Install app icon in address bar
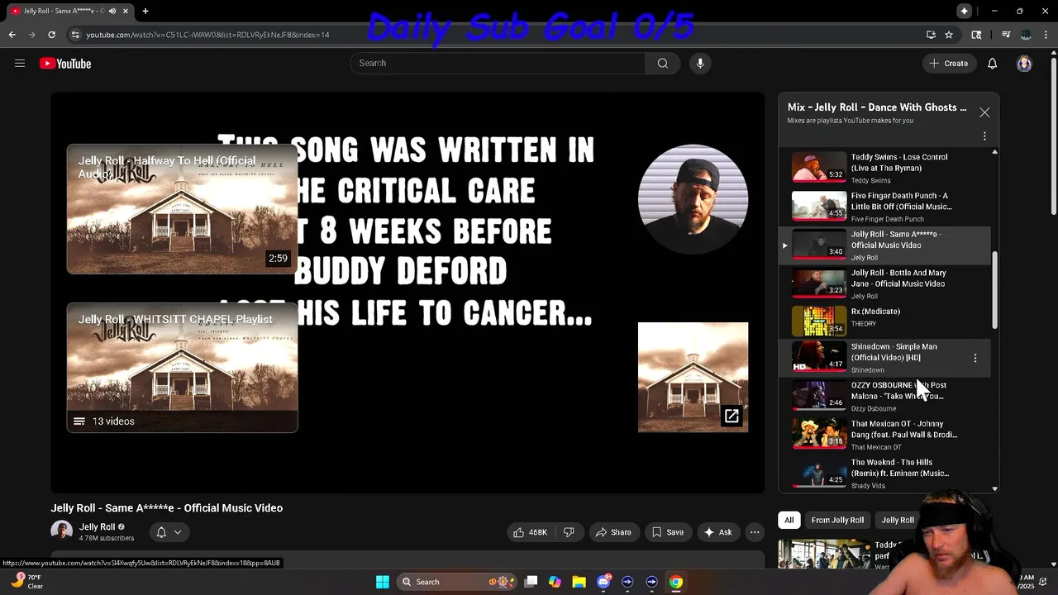 coord(931,35)
